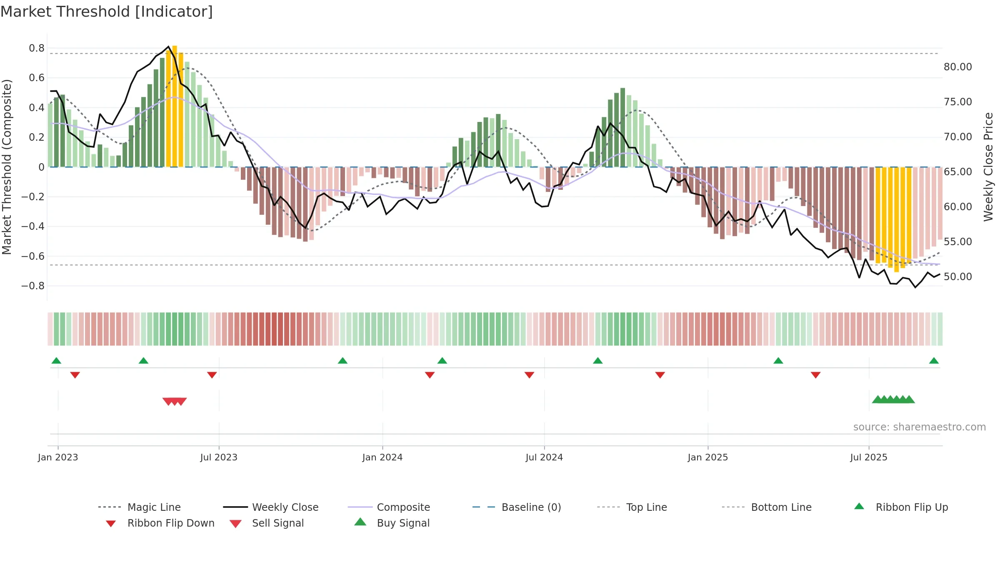
Task: Click the 75.00 price axis label
Action: (958, 102)
